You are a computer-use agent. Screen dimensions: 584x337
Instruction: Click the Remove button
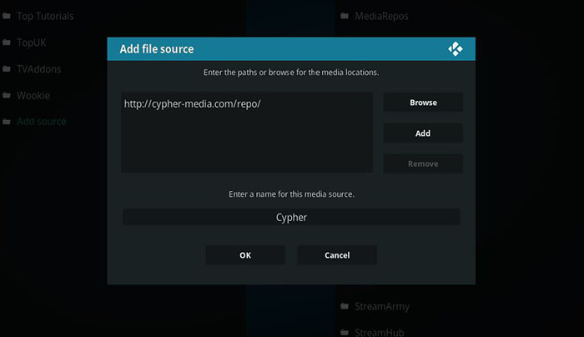click(x=423, y=163)
